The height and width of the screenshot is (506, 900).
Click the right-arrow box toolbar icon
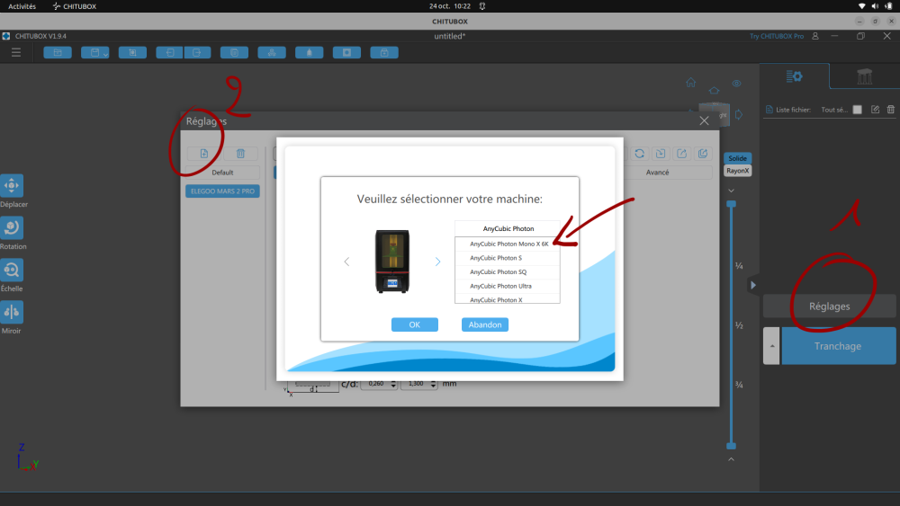197,53
